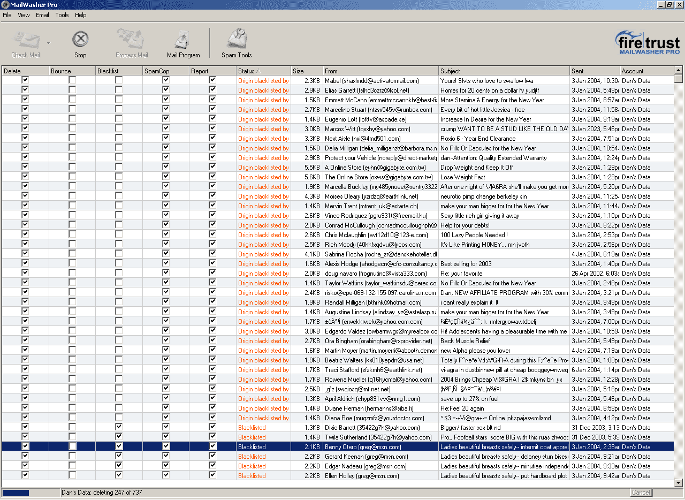The image size is (685, 500).
Task: Click the Firetrust MailWasher Pro logo
Action: click(648, 43)
